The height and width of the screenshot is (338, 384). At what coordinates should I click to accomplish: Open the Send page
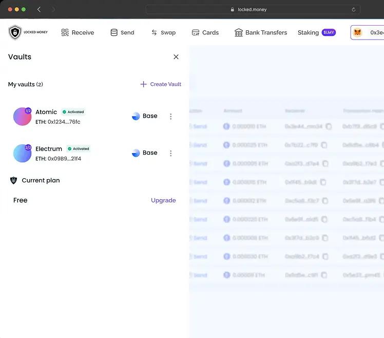pyautogui.click(x=122, y=32)
